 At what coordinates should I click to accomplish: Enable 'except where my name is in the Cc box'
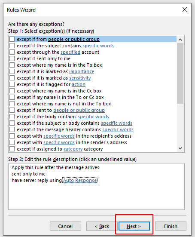[x=12, y=91]
